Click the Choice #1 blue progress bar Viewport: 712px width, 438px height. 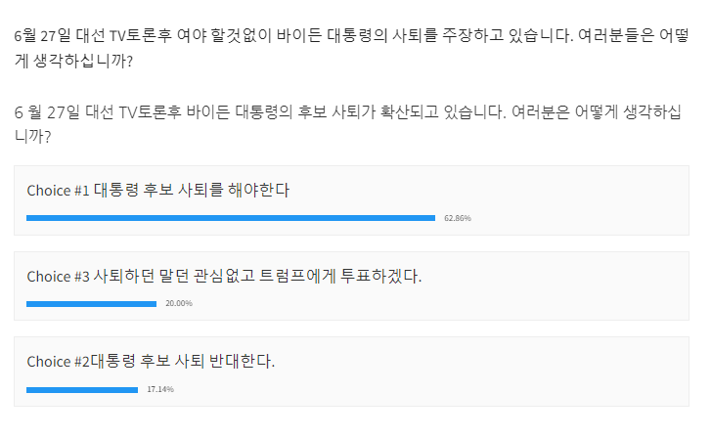click(x=230, y=218)
